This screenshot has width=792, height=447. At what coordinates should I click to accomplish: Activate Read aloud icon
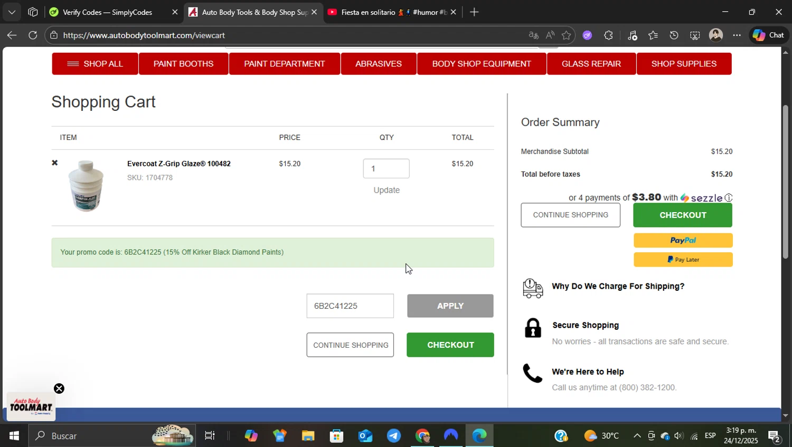click(550, 35)
